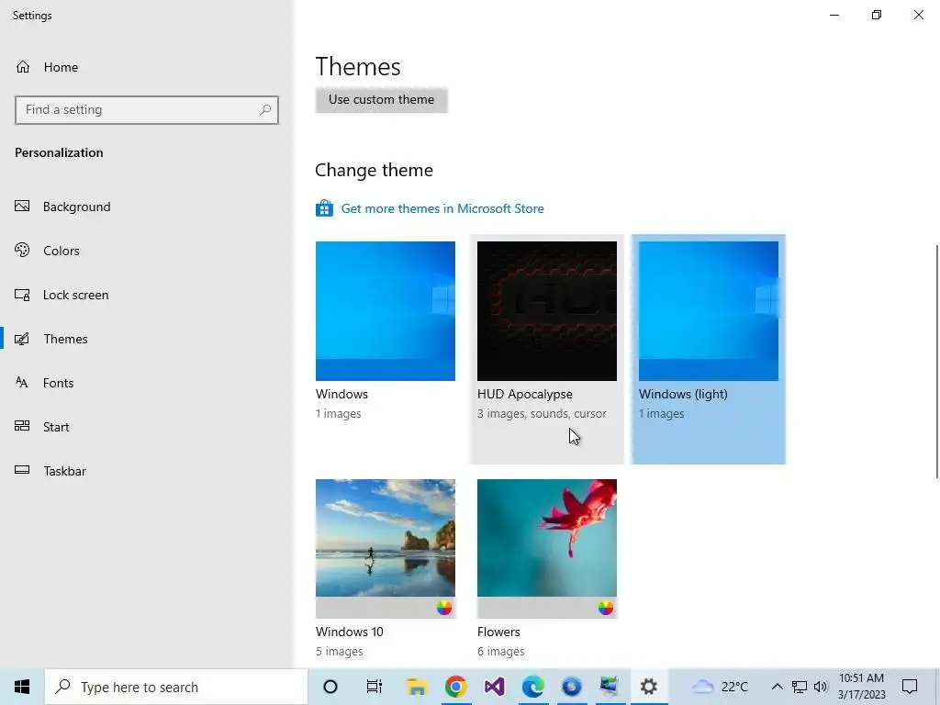Click the taskbar search box
Viewport: 940px width, 705px height.
(176, 687)
